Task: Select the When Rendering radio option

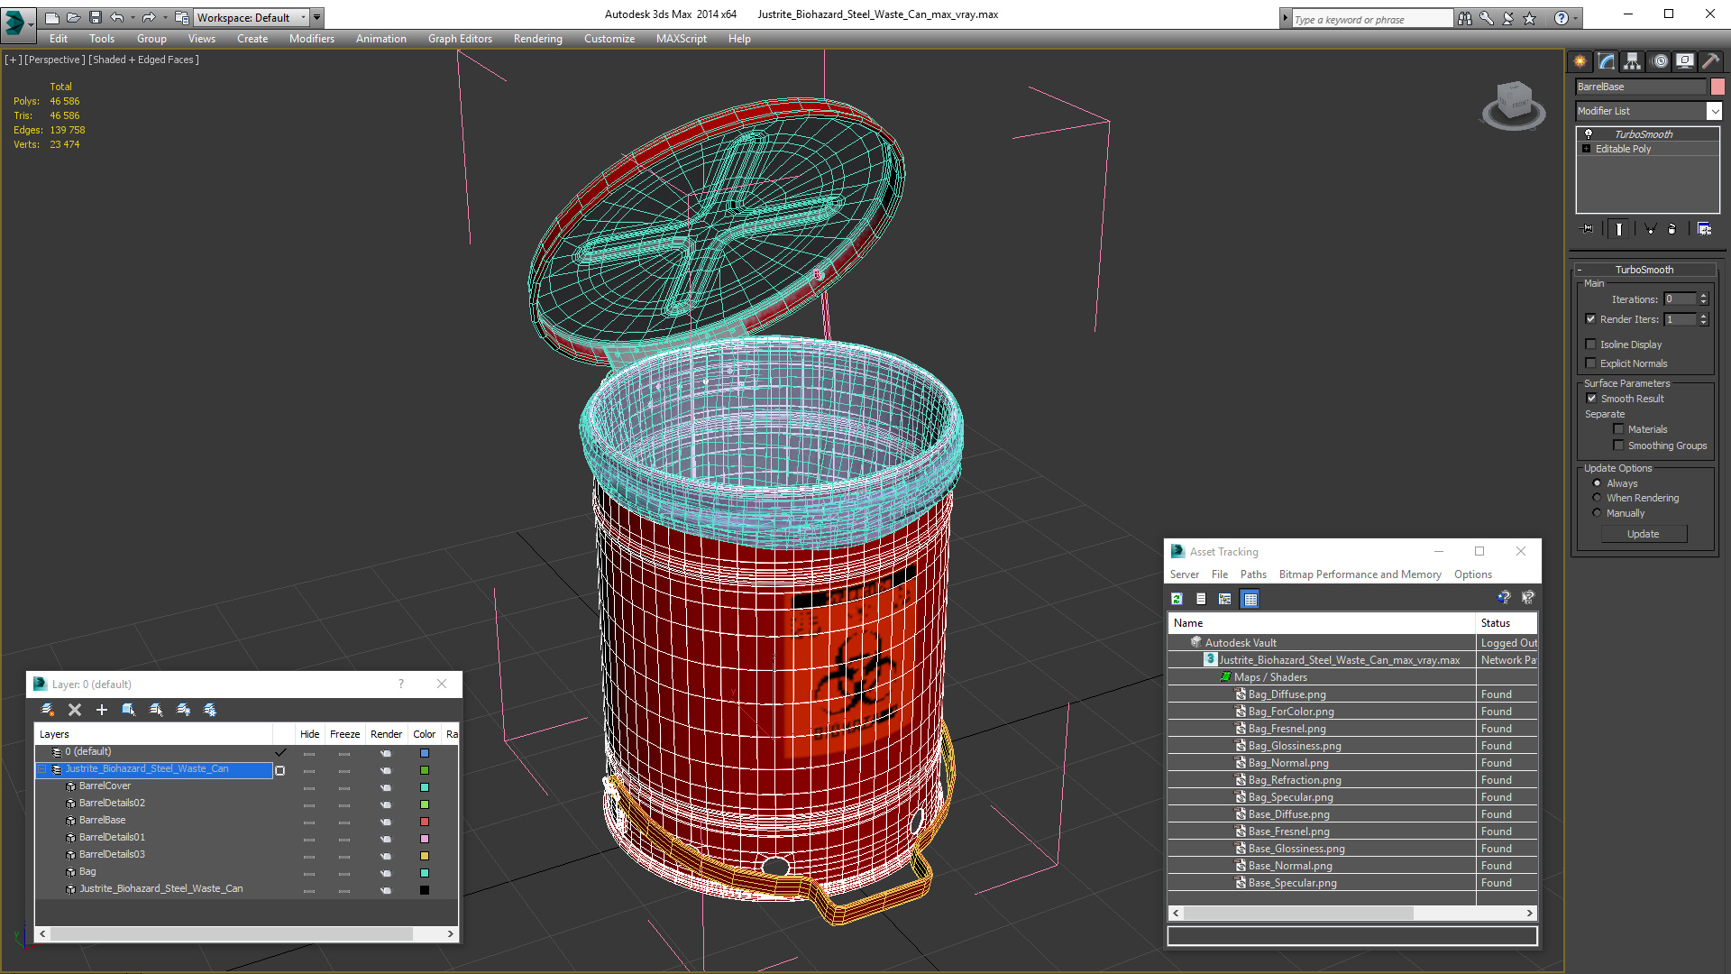Action: pos(1597,498)
